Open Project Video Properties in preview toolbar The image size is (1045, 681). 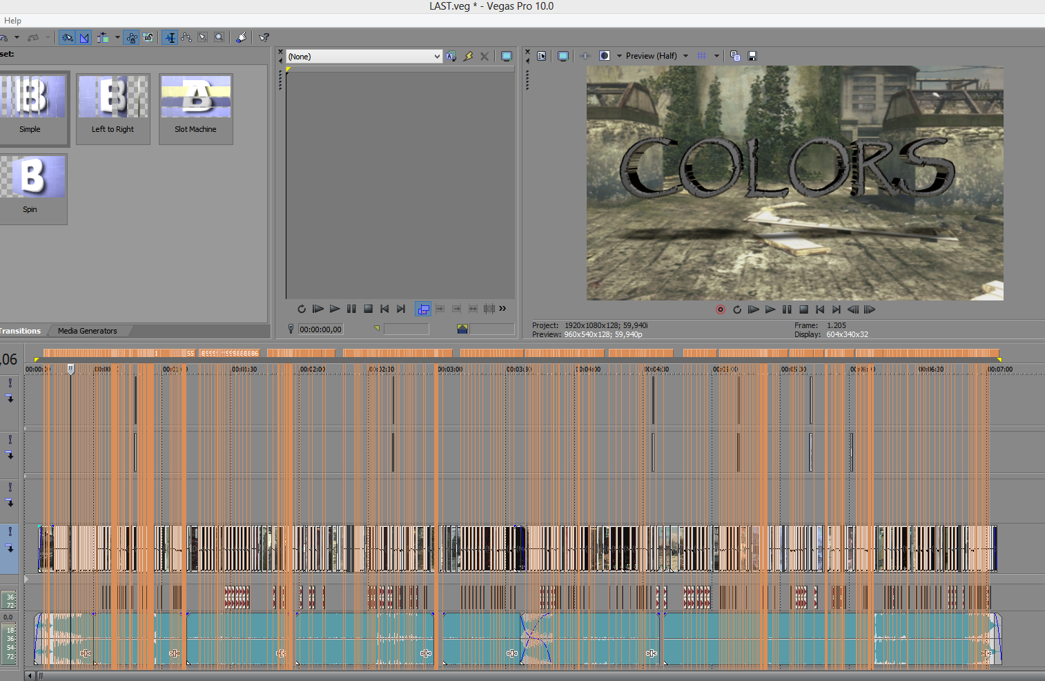[542, 56]
